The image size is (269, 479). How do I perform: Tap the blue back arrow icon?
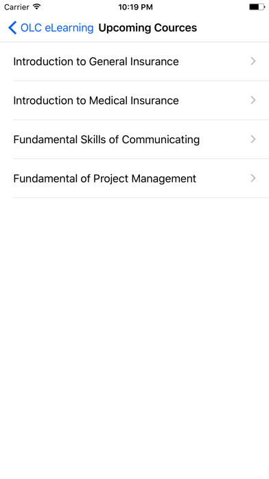(x=12, y=28)
